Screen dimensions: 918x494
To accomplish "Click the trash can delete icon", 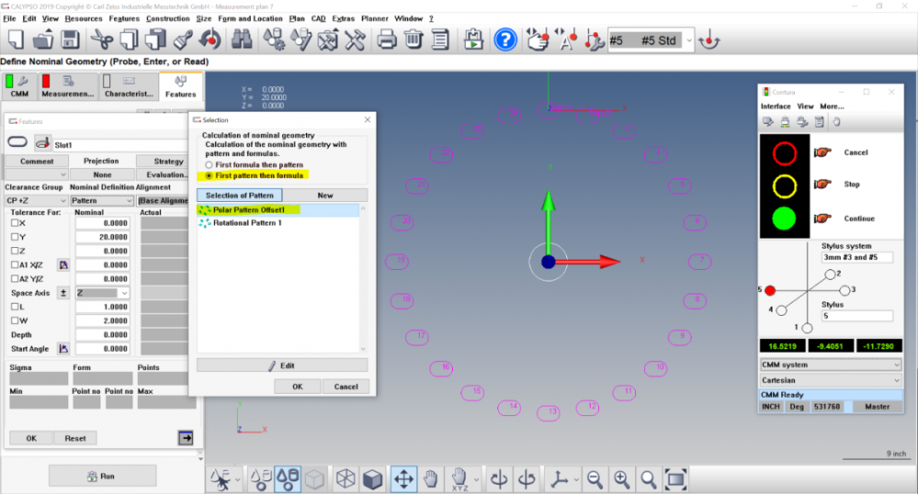I will [x=414, y=39].
